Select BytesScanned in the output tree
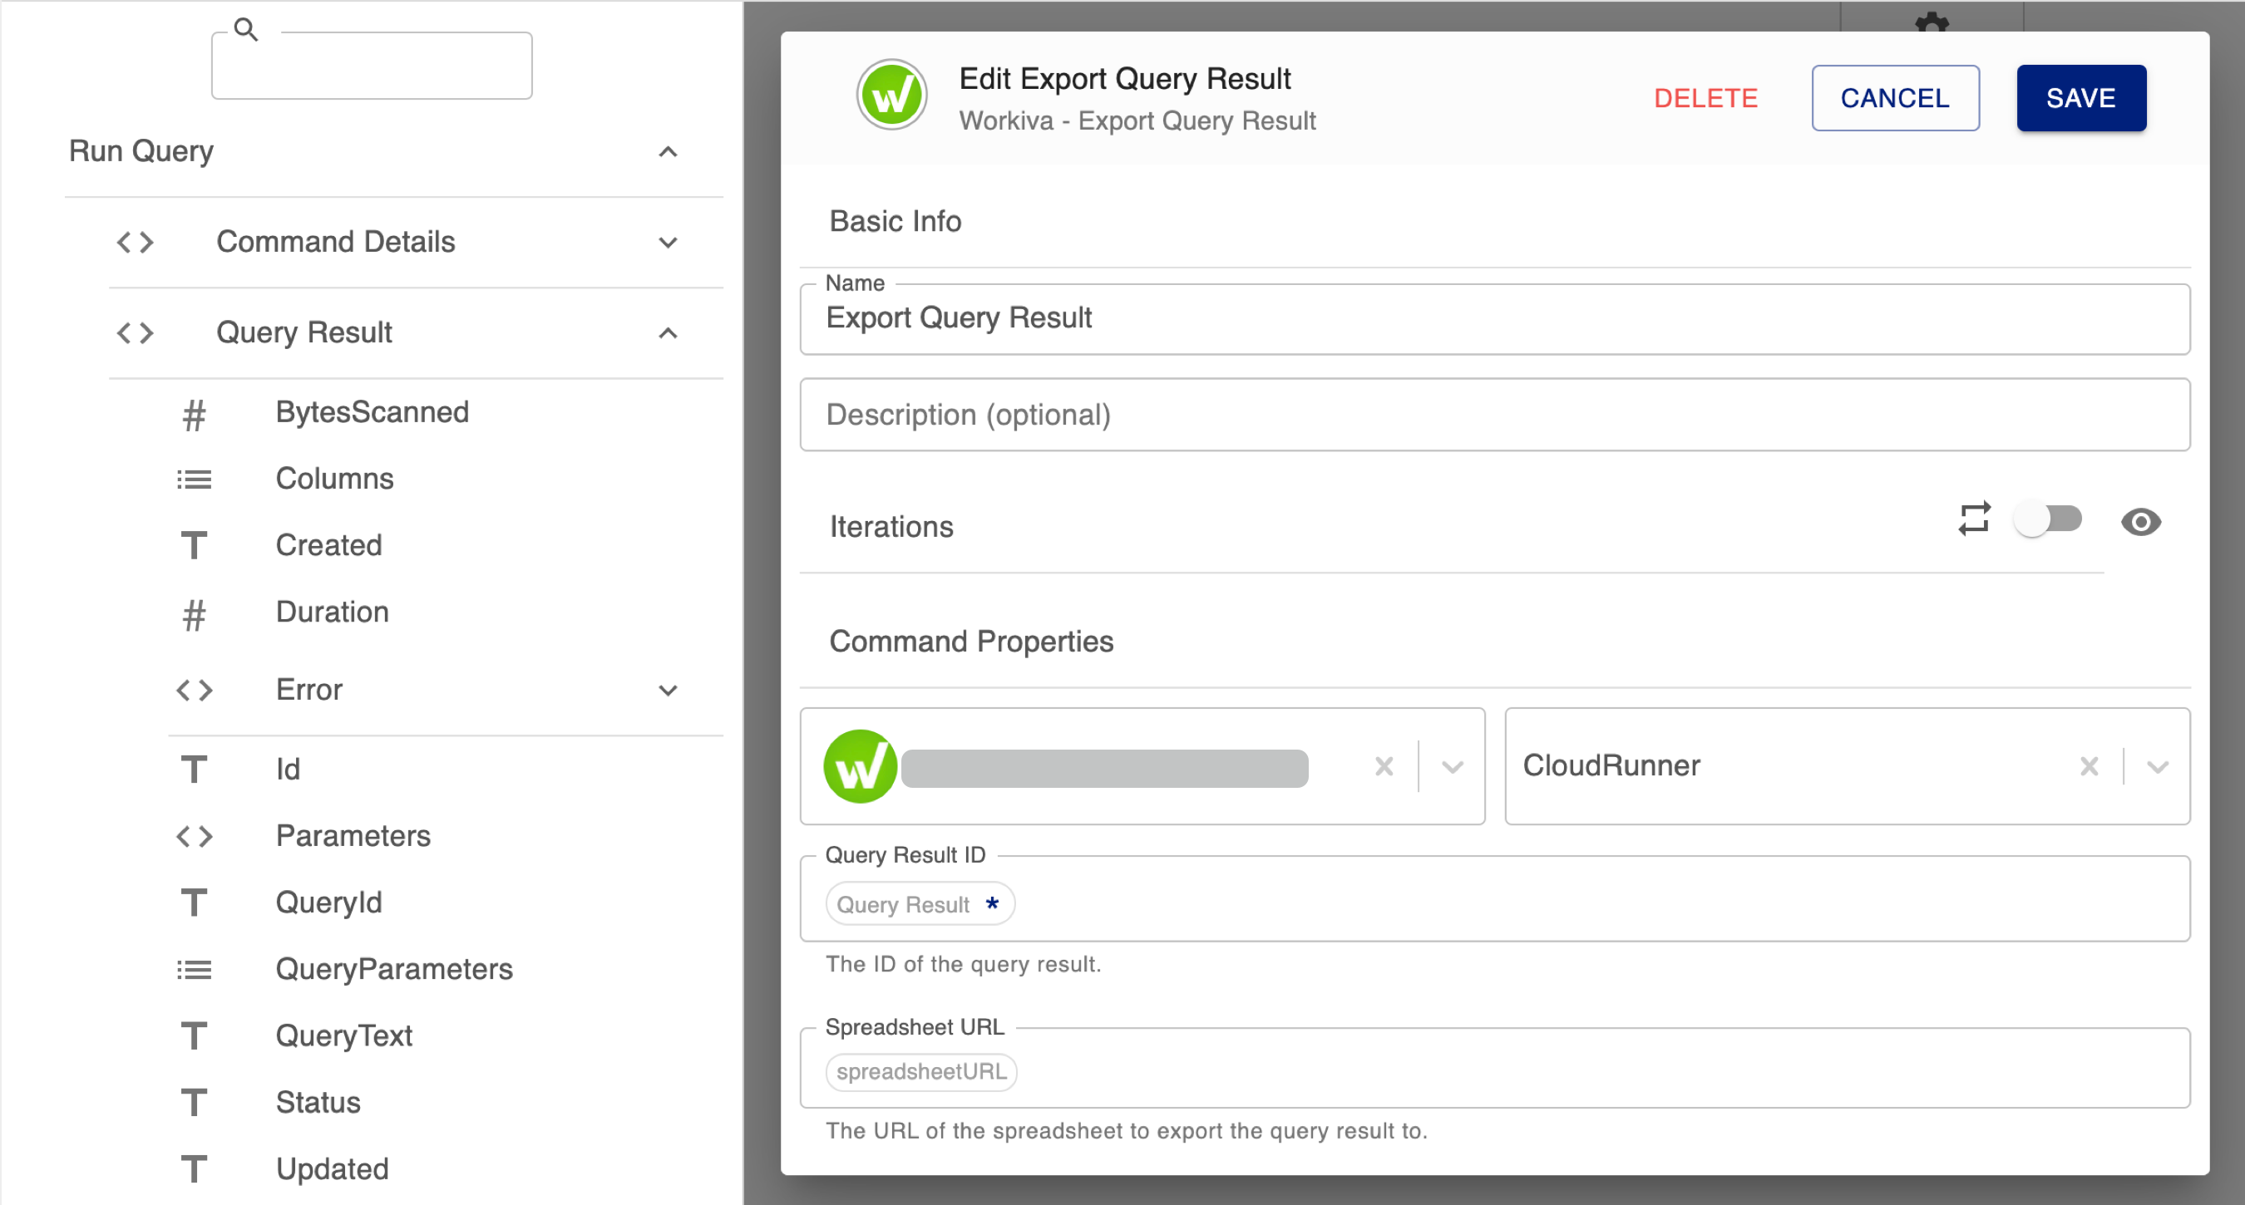 point(373,412)
